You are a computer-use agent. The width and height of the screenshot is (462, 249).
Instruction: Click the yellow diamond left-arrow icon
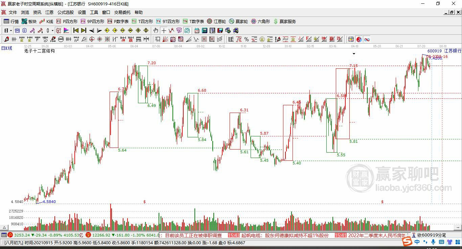coord(107,30)
